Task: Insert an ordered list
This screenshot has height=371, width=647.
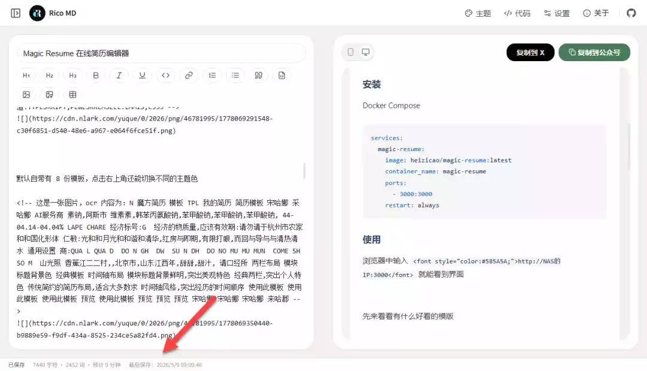Action: point(212,76)
